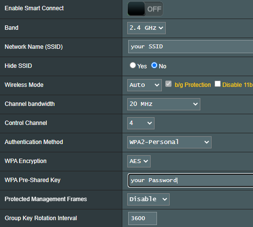
Task: Toggle the b/g Protection checkbox
Action: [168, 84]
